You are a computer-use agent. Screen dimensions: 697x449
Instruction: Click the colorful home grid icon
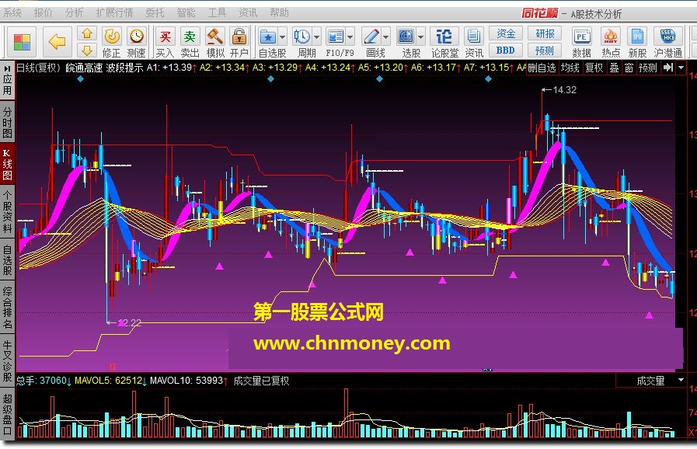pyautogui.click(x=21, y=42)
